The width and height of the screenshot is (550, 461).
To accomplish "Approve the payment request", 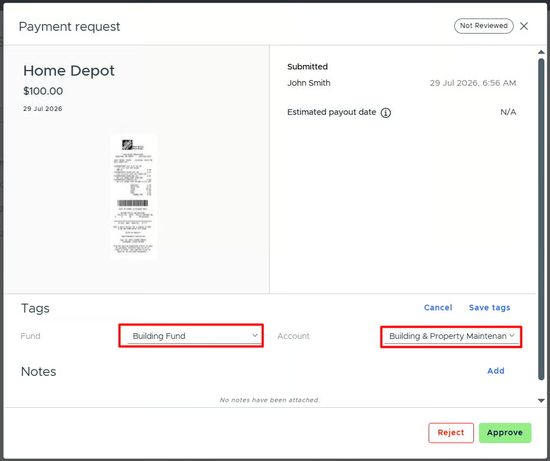I will (505, 432).
